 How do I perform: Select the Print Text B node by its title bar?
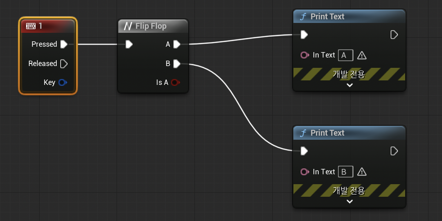pyautogui.click(x=349, y=133)
